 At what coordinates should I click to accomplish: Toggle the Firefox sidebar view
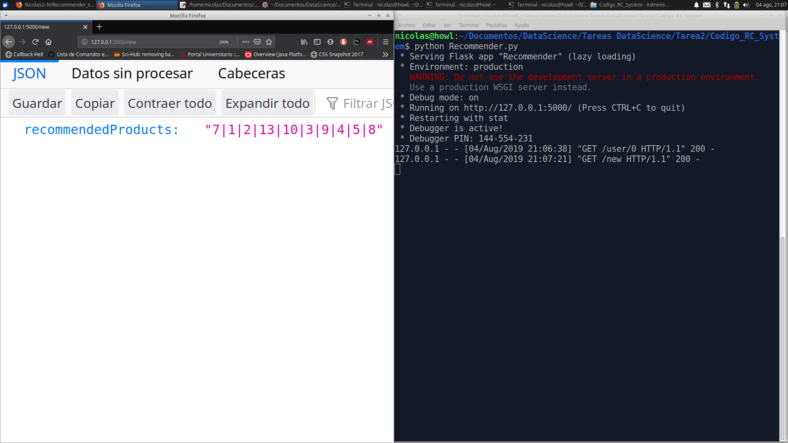(x=317, y=42)
